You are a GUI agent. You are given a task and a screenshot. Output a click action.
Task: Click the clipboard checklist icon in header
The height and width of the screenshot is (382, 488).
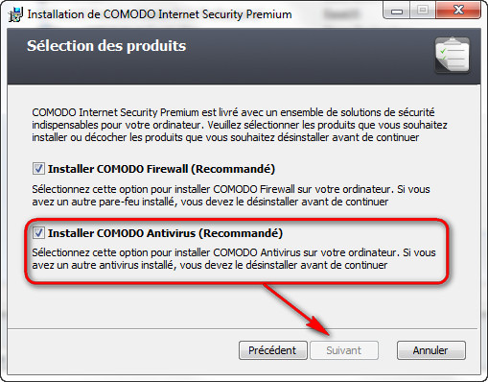[453, 55]
